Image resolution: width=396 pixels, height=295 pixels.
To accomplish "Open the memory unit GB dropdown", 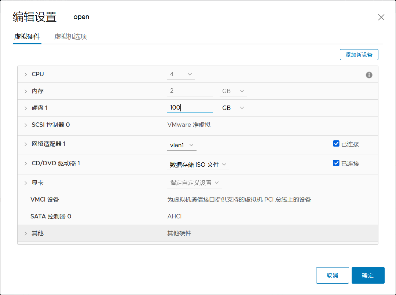I will 233,91.
